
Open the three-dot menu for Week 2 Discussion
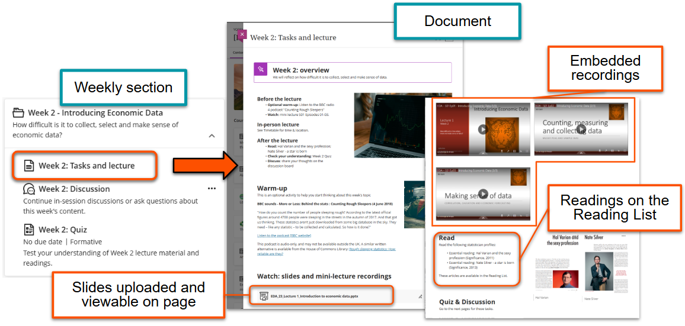(212, 189)
